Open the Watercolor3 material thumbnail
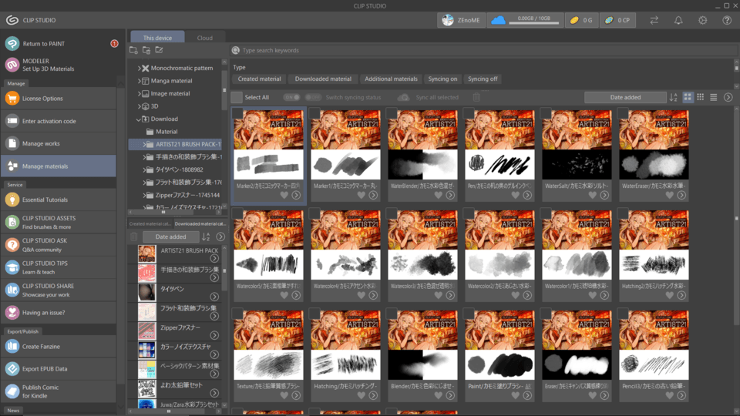This screenshot has width=740, height=416. 422,245
